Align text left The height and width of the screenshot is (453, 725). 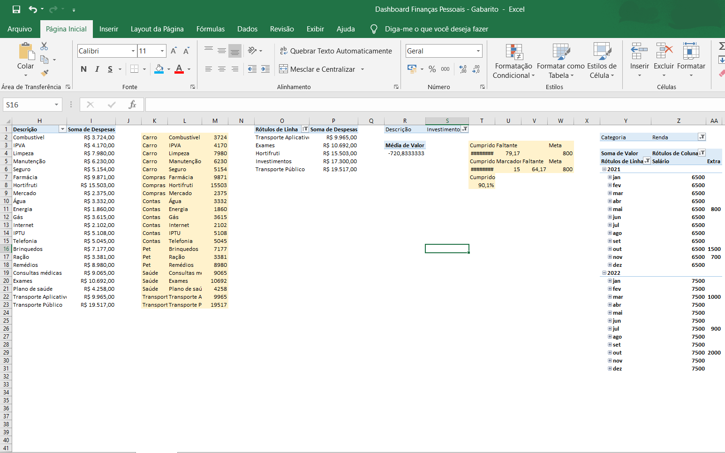pos(209,69)
